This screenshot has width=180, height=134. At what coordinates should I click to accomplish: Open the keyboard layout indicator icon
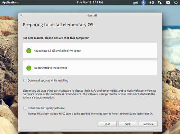coord(135,3)
